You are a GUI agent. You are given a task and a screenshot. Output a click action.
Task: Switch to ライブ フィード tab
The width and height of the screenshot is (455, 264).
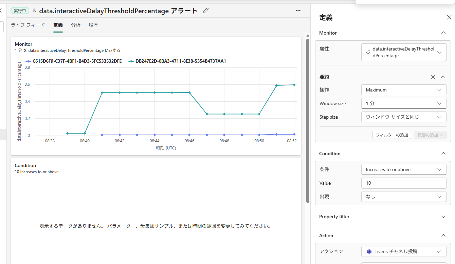point(28,25)
